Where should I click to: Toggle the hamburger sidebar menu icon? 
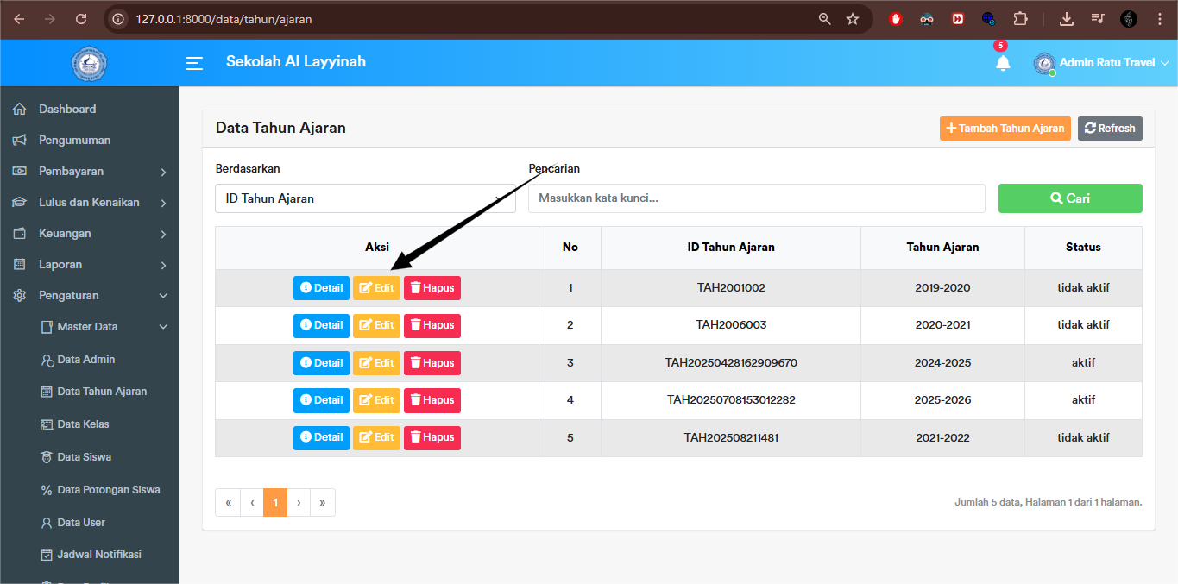[x=195, y=63]
